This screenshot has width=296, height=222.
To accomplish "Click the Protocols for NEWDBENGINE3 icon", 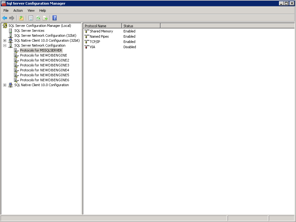I will (16, 65).
